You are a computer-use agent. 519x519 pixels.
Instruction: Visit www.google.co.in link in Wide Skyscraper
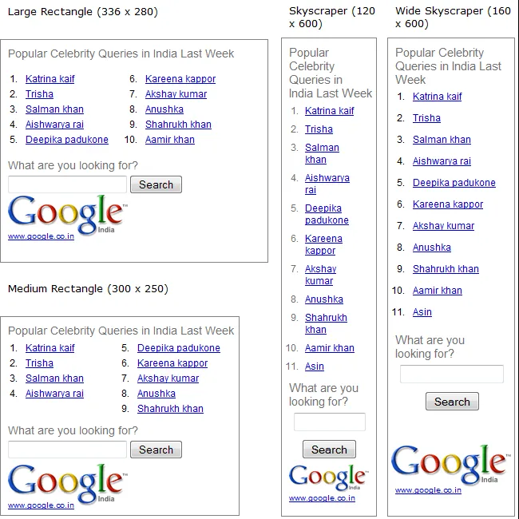click(x=428, y=490)
